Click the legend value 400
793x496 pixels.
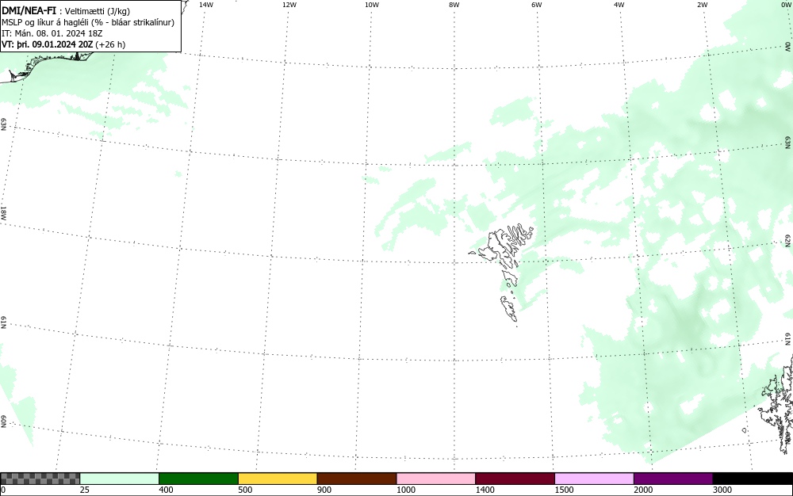pyautogui.click(x=166, y=490)
